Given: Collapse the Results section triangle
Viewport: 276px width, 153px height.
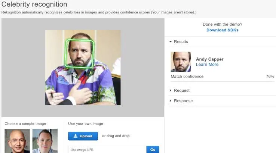Looking at the screenshot, I should click(x=171, y=42).
